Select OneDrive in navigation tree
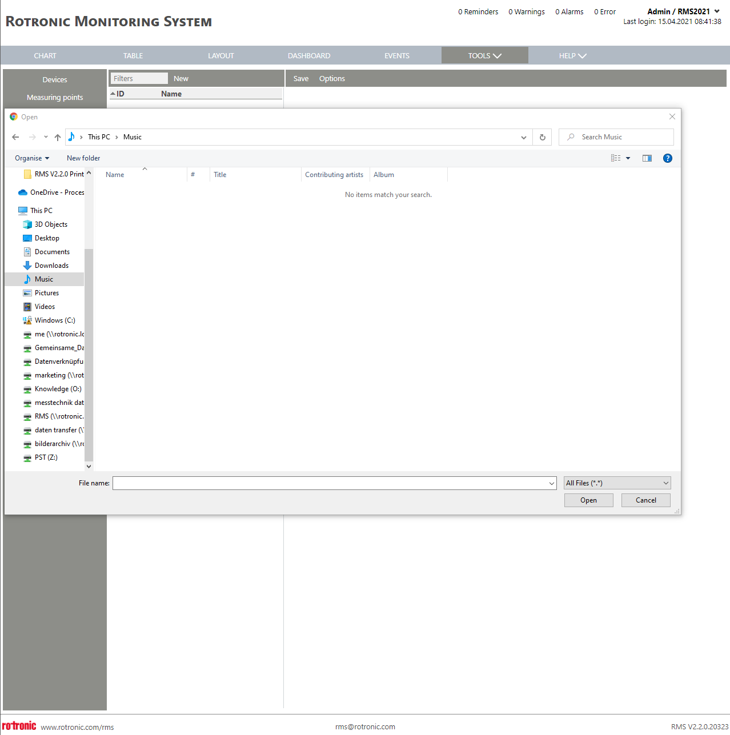This screenshot has height=735, width=730. [51, 192]
